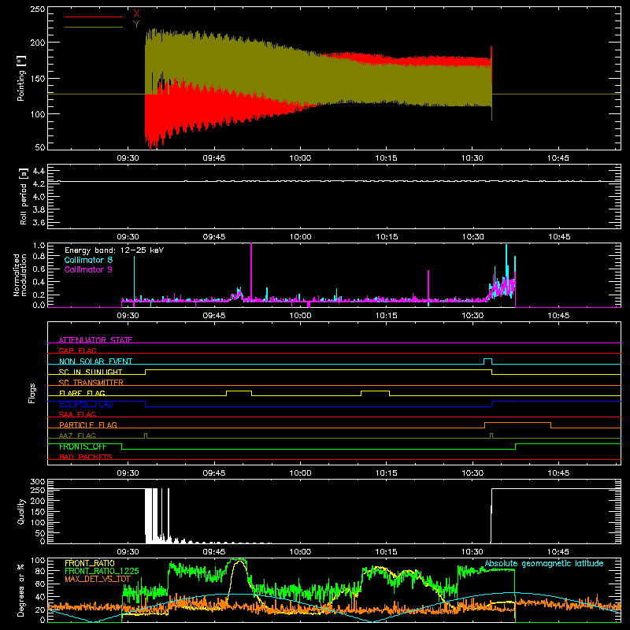Click the 'Absolute geomagnetic latitude' label
This screenshot has width=630, height=630.
pyautogui.click(x=544, y=563)
